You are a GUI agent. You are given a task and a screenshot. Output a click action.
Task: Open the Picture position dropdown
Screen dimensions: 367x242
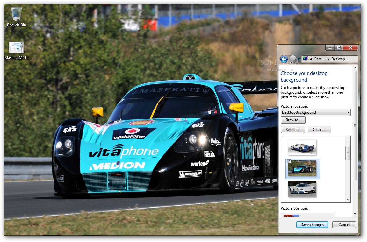308,215
